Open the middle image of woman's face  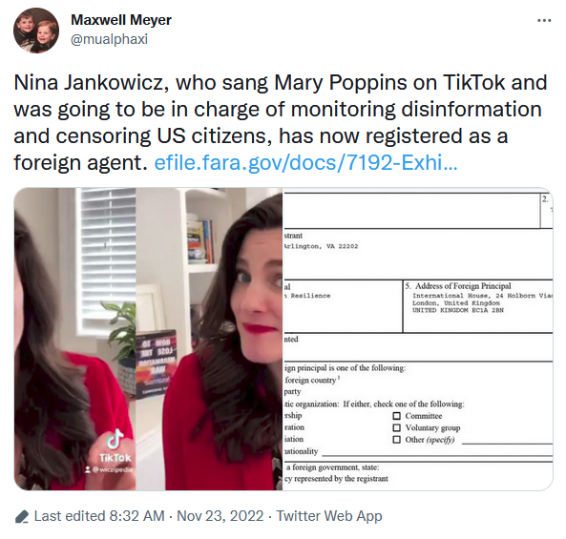209,339
